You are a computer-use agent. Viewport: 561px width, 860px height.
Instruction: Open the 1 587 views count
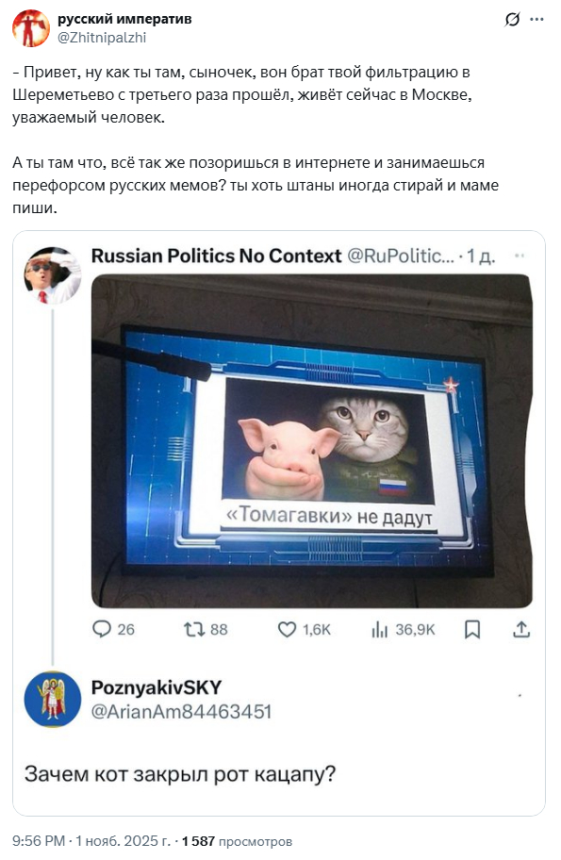(235, 836)
